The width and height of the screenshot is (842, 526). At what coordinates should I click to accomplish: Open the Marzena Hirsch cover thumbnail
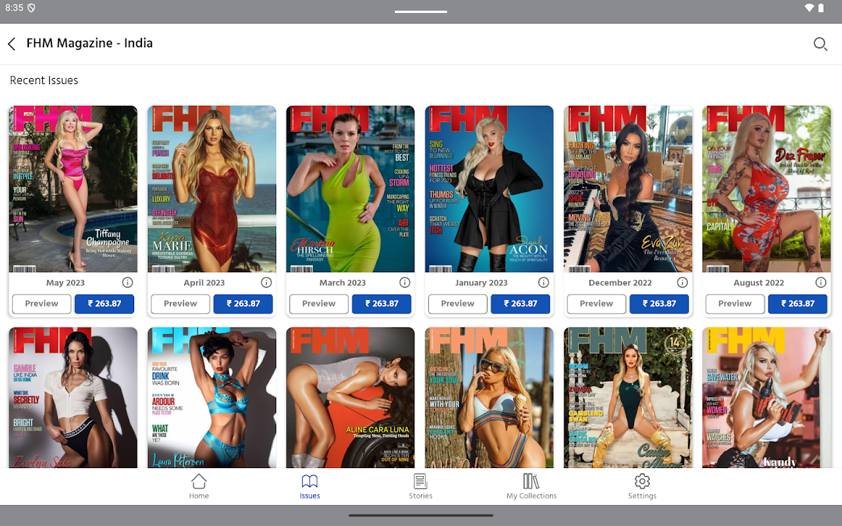click(351, 189)
